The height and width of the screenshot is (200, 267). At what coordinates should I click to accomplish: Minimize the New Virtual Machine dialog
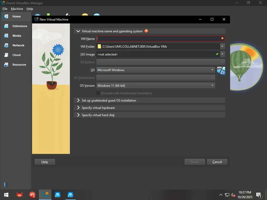pos(200,19)
